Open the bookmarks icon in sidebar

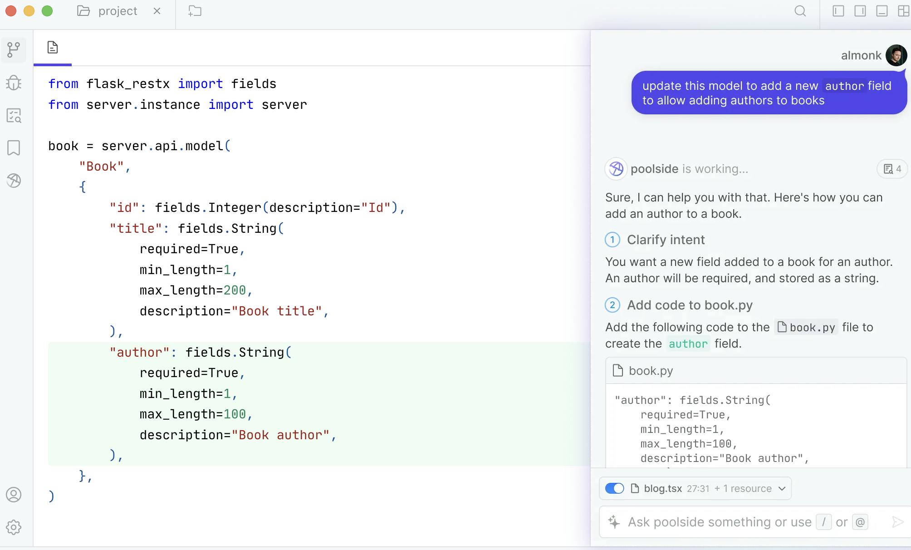[x=14, y=148]
